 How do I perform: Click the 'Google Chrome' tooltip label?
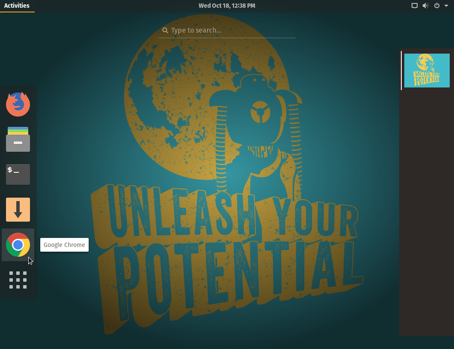pos(64,245)
